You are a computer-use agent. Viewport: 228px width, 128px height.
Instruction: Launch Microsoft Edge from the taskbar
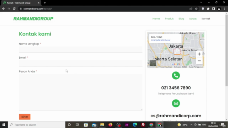click(x=135, y=125)
